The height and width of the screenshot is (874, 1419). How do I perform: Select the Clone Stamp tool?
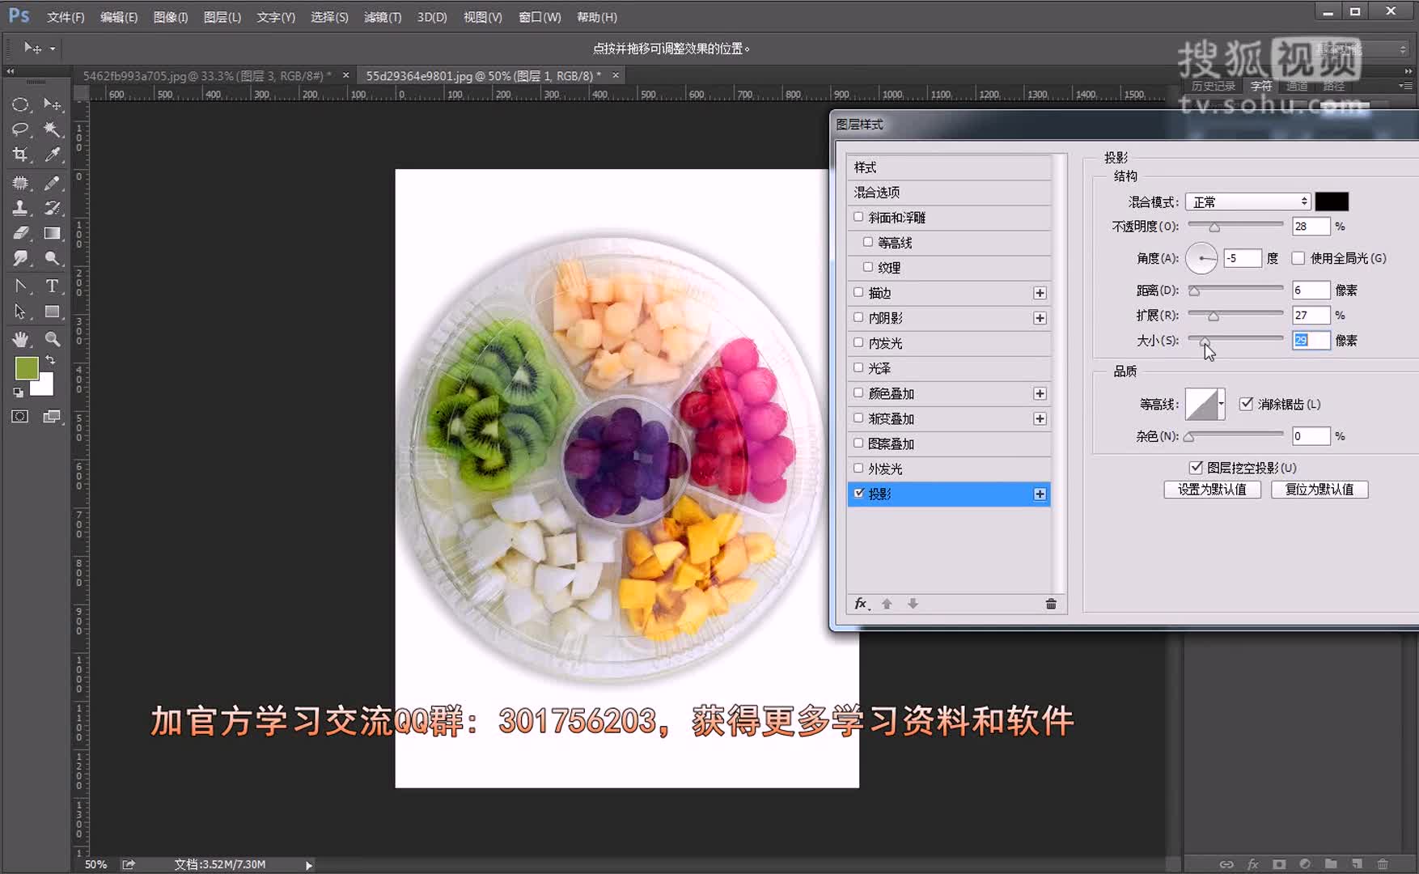click(x=20, y=208)
